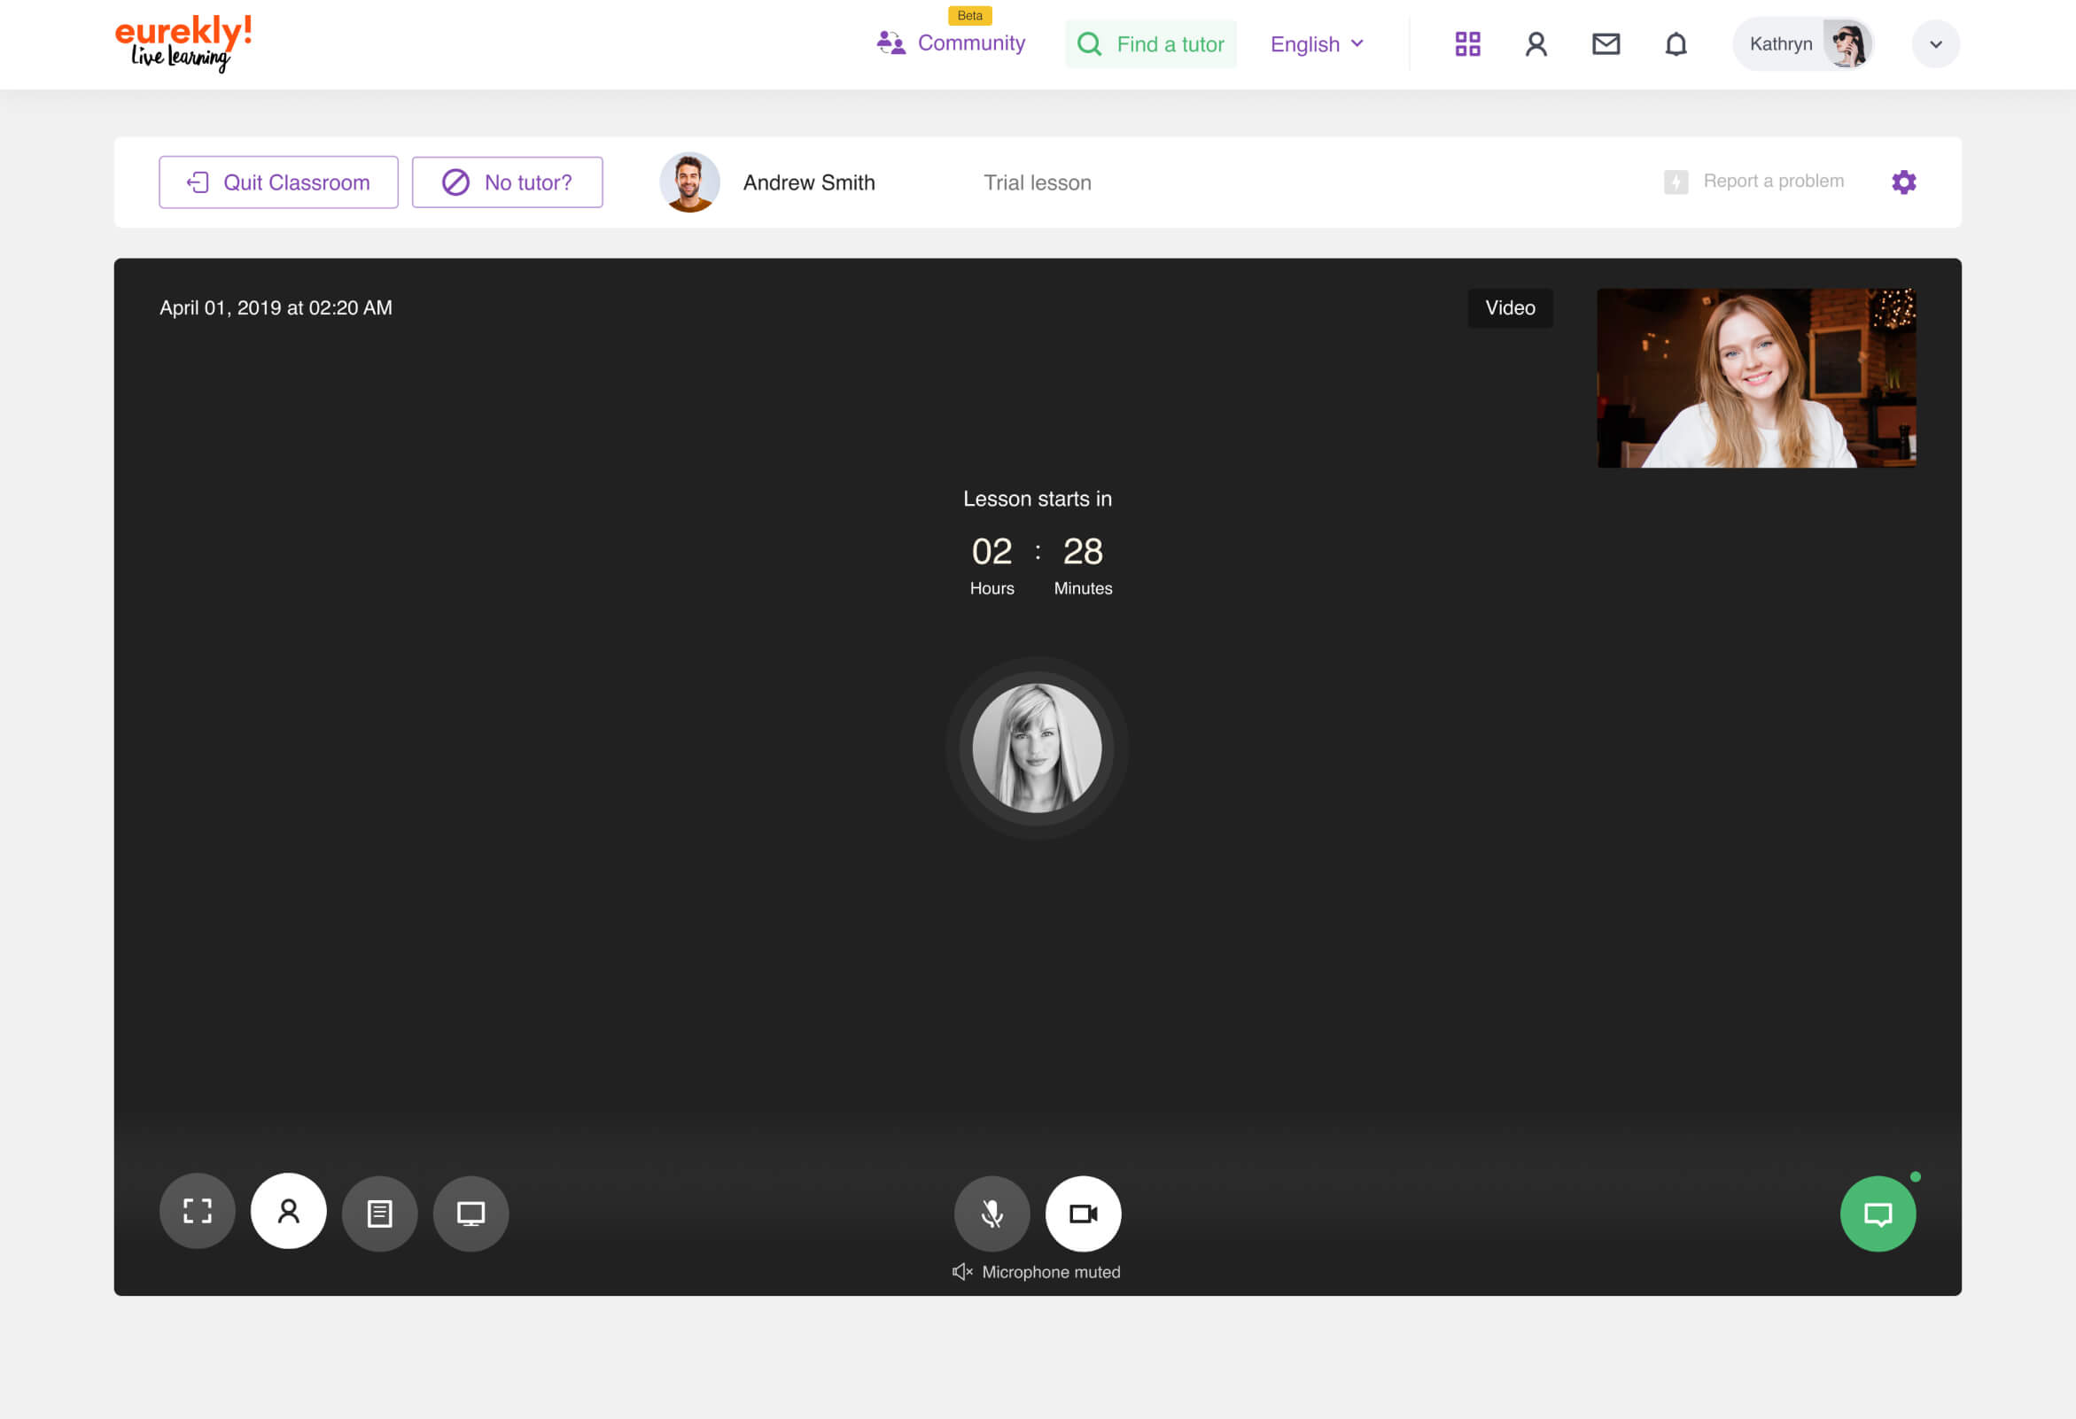The image size is (2076, 1419).
Task: Unmute the microphone button
Action: click(x=991, y=1213)
